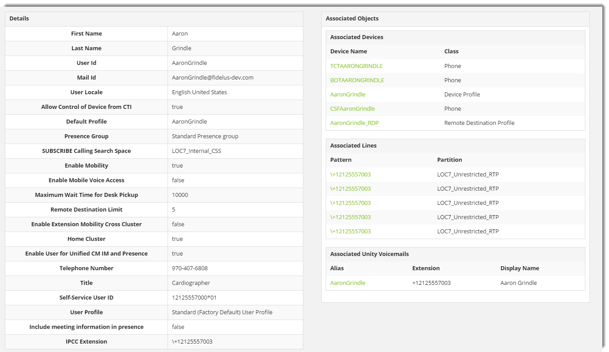Click the 'Presence Group' field label
Image resolution: width=609 pixels, height=352 pixels.
point(86,136)
